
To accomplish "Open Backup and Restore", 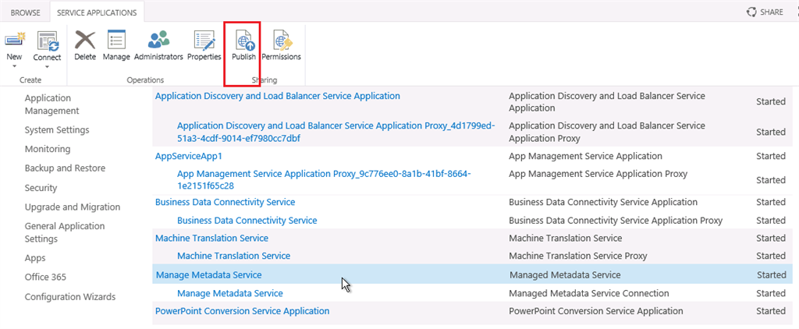I will tap(65, 168).
